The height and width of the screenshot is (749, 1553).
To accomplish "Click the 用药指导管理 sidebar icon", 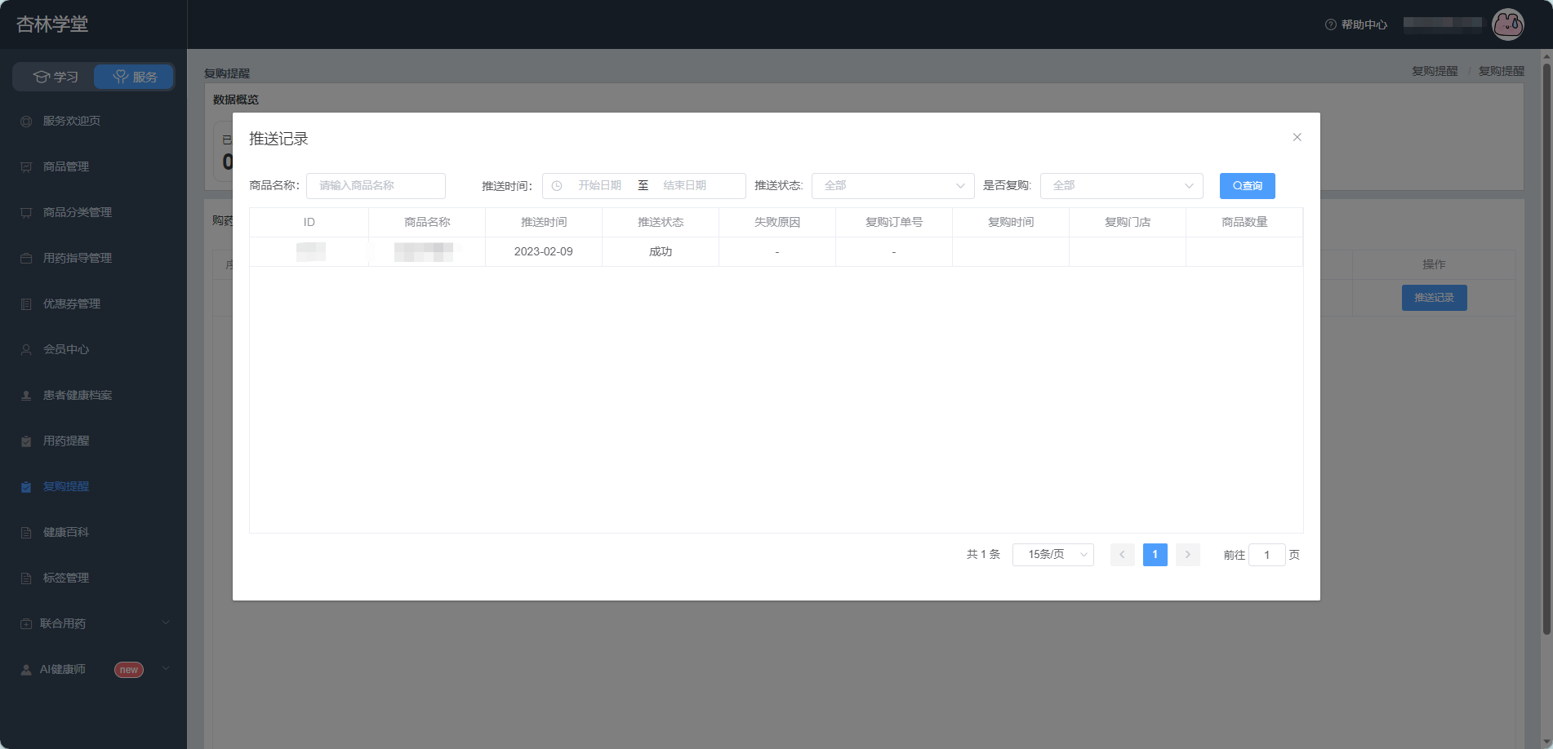I will point(26,259).
